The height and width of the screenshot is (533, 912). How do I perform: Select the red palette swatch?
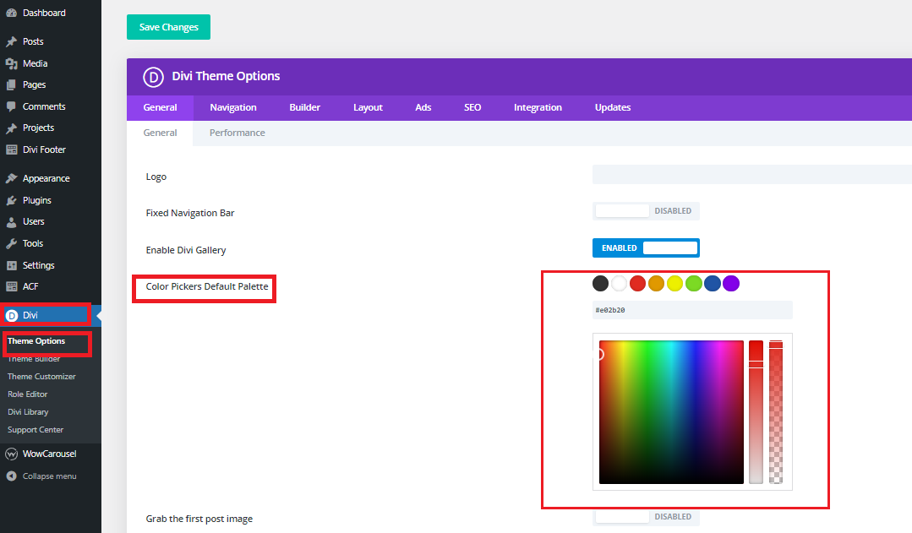coord(637,284)
